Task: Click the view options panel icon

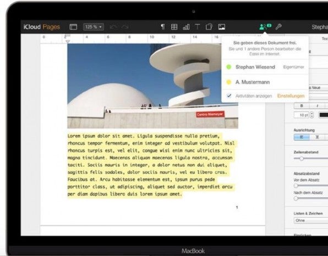Action: coord(73,27)
